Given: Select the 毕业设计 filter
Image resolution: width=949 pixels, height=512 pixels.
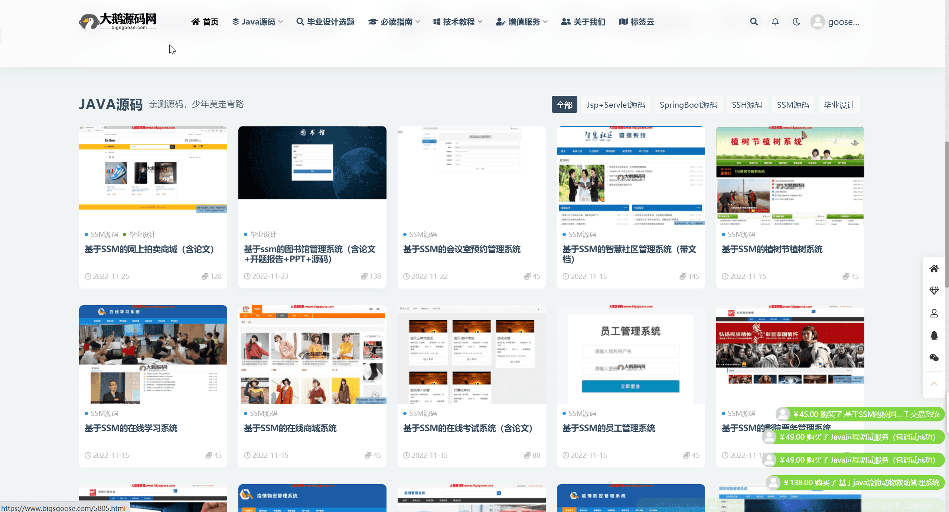Looking at the screenshot, I should point(839,105).
